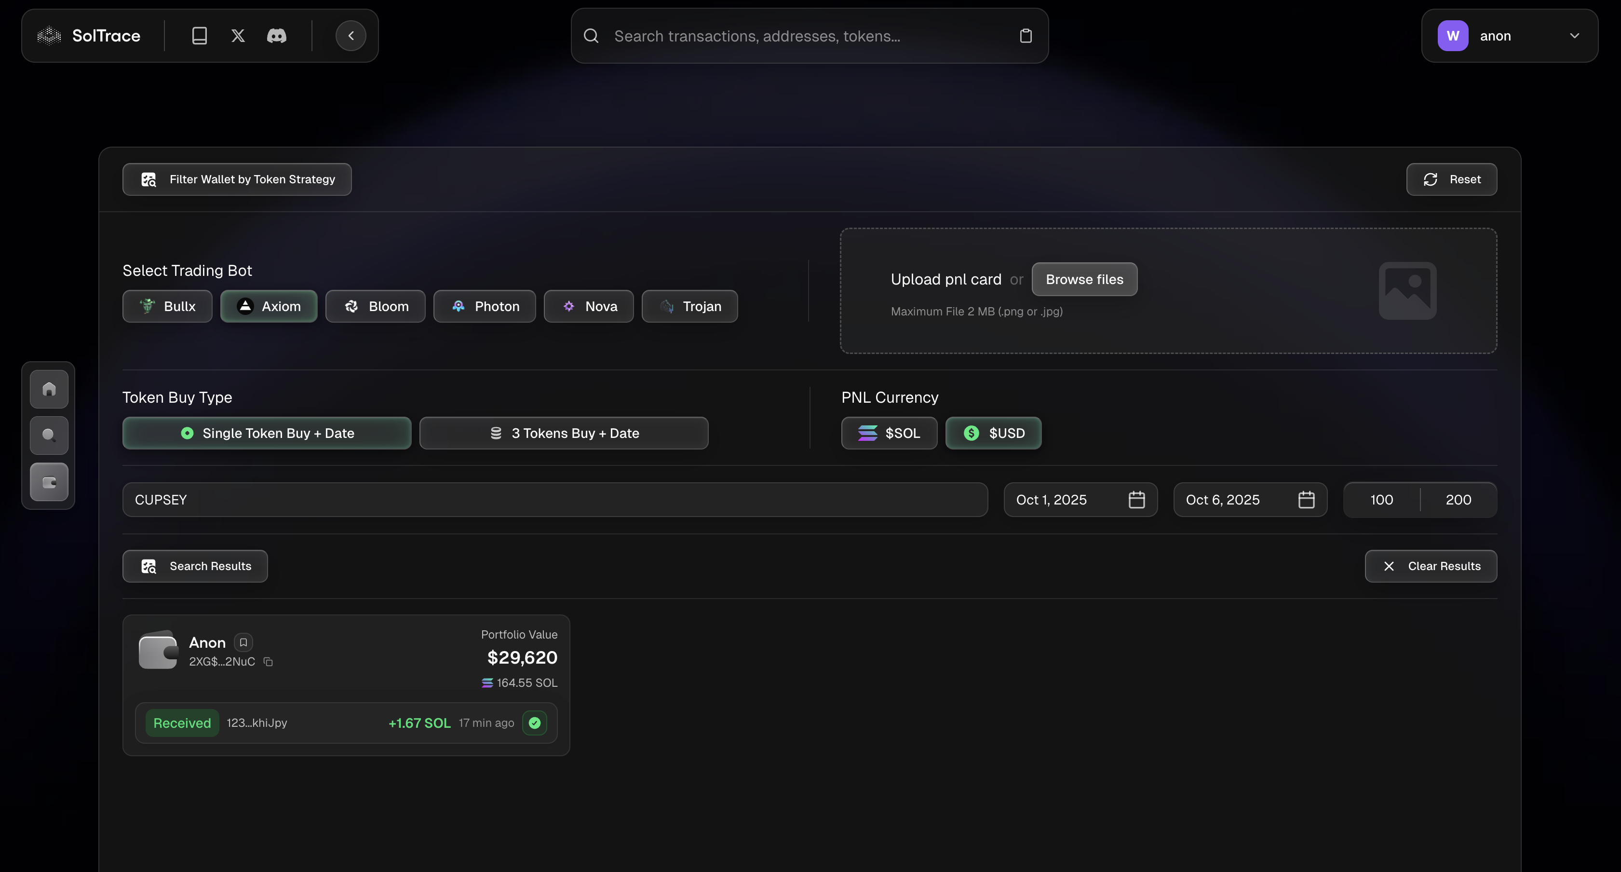
Task: Click the Browse files button to upload pnl card
Action: (1084, 279)
